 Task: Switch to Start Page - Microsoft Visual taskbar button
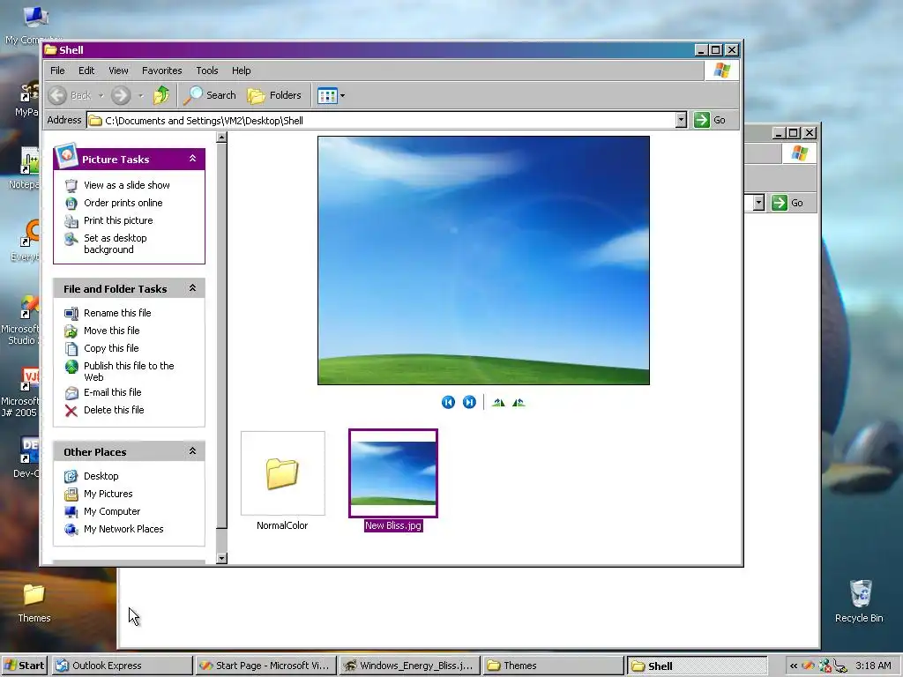tap(265, 666)
